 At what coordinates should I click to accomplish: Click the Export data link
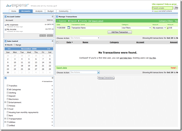[62, 68]
